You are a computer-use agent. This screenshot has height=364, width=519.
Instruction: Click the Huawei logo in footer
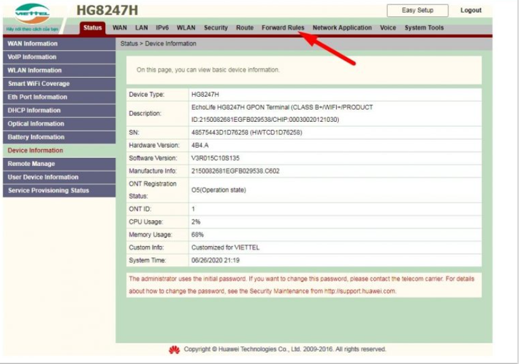[x=175, y=349]
